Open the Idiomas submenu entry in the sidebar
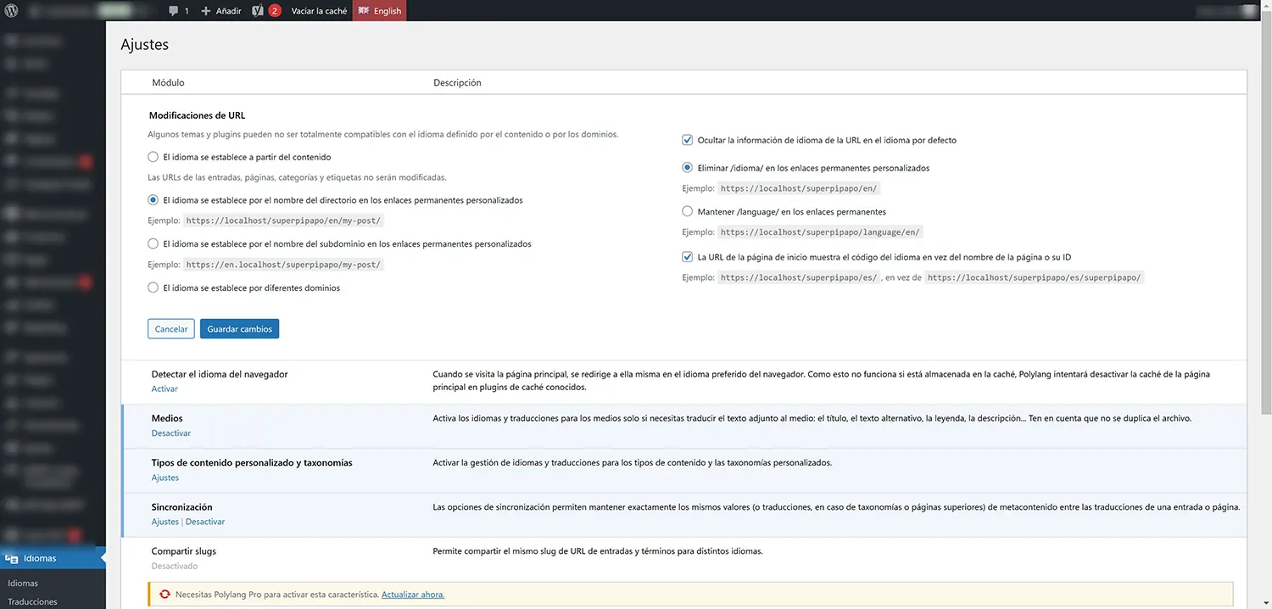1272x609 pixels. [x=23, y=583]
